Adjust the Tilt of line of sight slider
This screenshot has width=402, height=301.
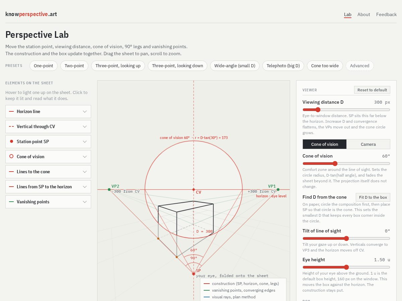click(x=346, y=238)
